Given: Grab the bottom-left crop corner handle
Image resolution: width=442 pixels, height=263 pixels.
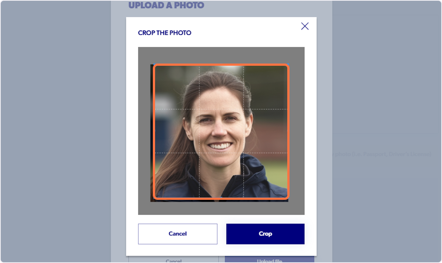Looking at the screenshot, I should [x=155, y=198].
